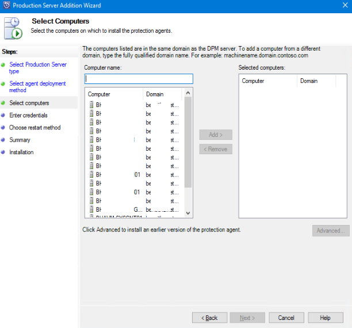This screenshot has height=328, width=352.
Task: Click the Domain header in Selected computers list
Action: [316, 81]
